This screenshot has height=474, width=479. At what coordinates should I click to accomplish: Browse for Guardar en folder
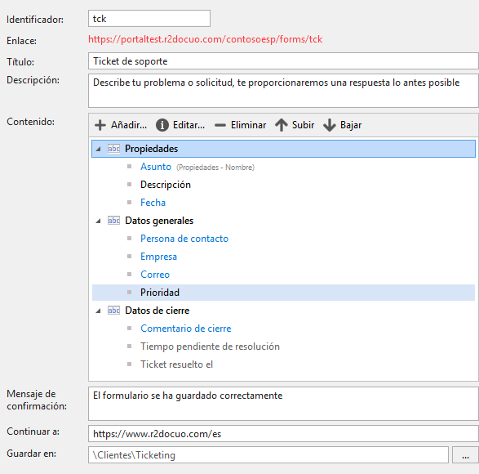[465, 455]
